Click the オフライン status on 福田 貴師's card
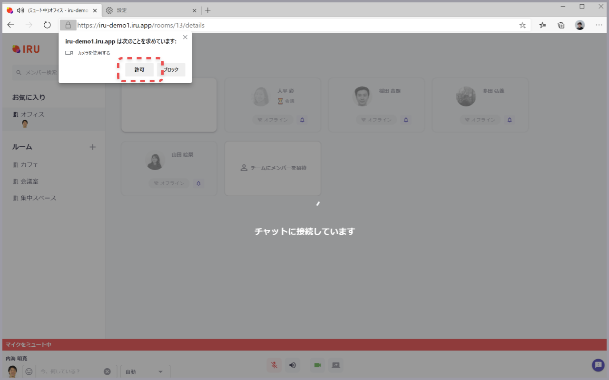The image size is (609, 380). click(x=376, y=120)
